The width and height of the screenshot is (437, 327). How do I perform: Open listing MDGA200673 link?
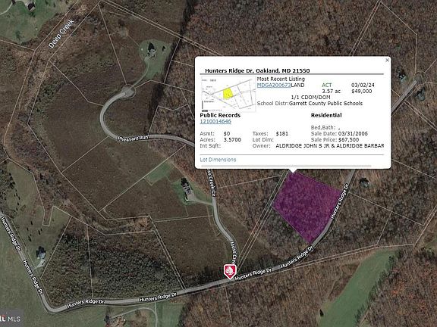pyautogui.click(x=274, y=85)
